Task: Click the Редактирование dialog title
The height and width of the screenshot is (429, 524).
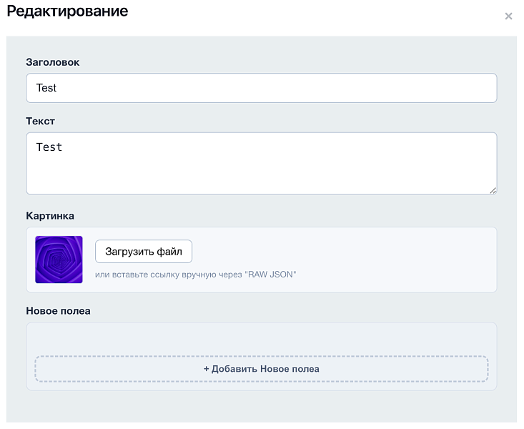Action: 67,11
